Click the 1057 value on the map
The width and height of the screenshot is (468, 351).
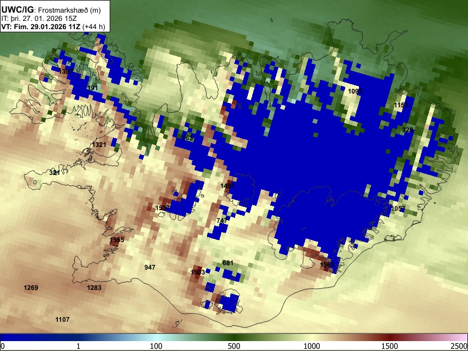pyautogui.click(x=398, y=209)
